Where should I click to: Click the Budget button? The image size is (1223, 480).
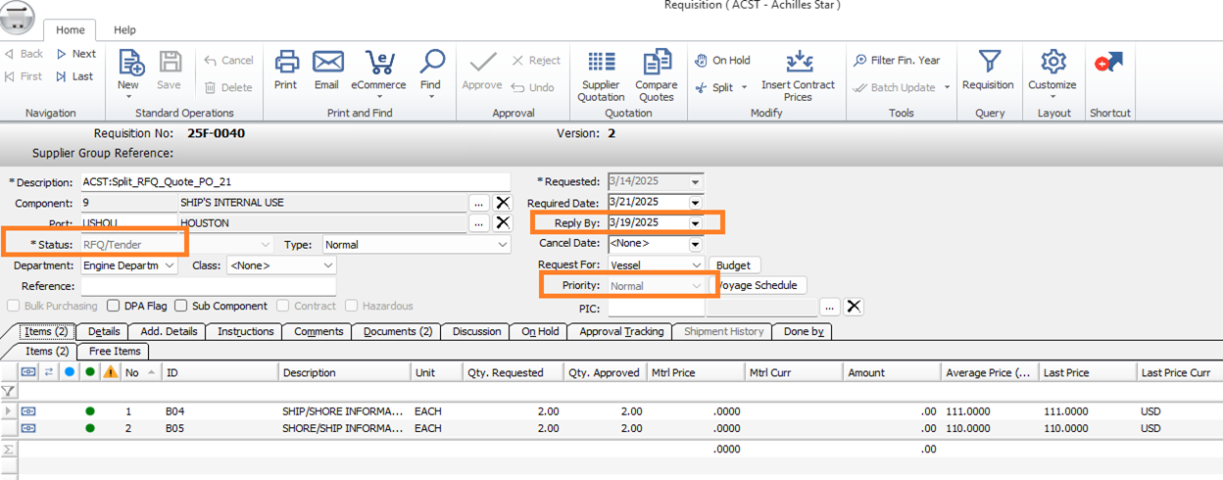733,265
